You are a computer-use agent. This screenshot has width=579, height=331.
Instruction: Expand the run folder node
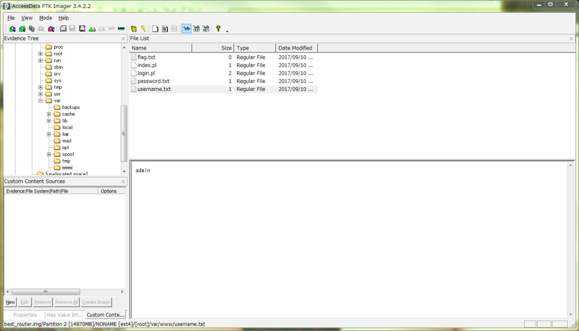[x=40, y=60]
